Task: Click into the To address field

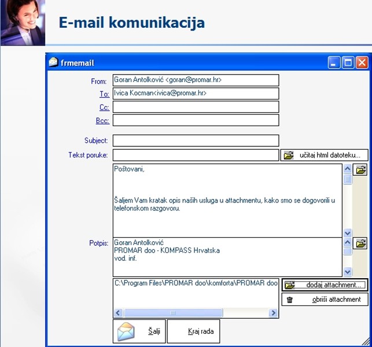Action: point(196,94)
